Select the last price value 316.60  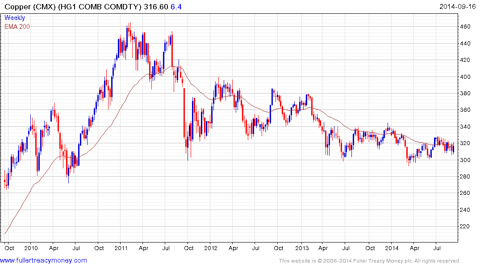[x=156, y=7]
